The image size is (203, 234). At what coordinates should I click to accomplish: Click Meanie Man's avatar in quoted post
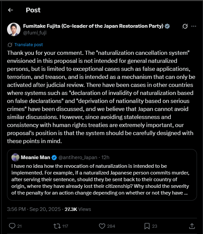[15, 157]
